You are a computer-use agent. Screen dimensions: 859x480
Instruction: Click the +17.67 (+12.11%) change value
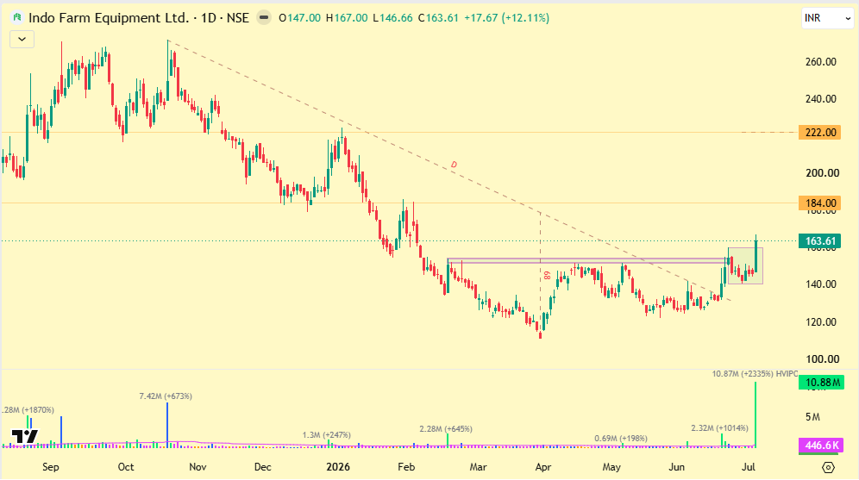507,18
